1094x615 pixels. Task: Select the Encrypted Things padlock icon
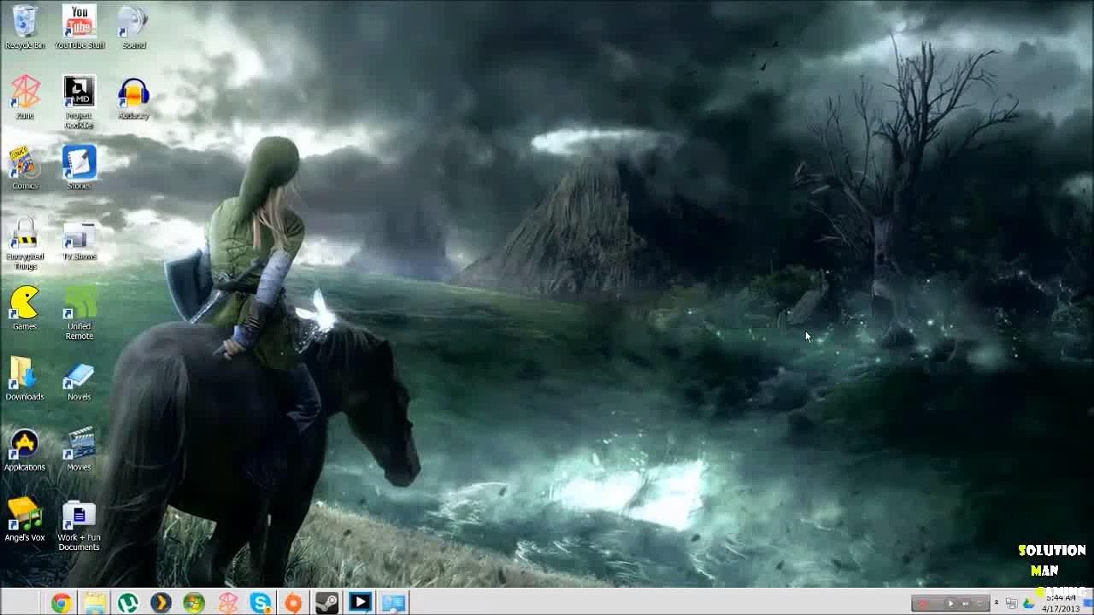pos(25,243)
